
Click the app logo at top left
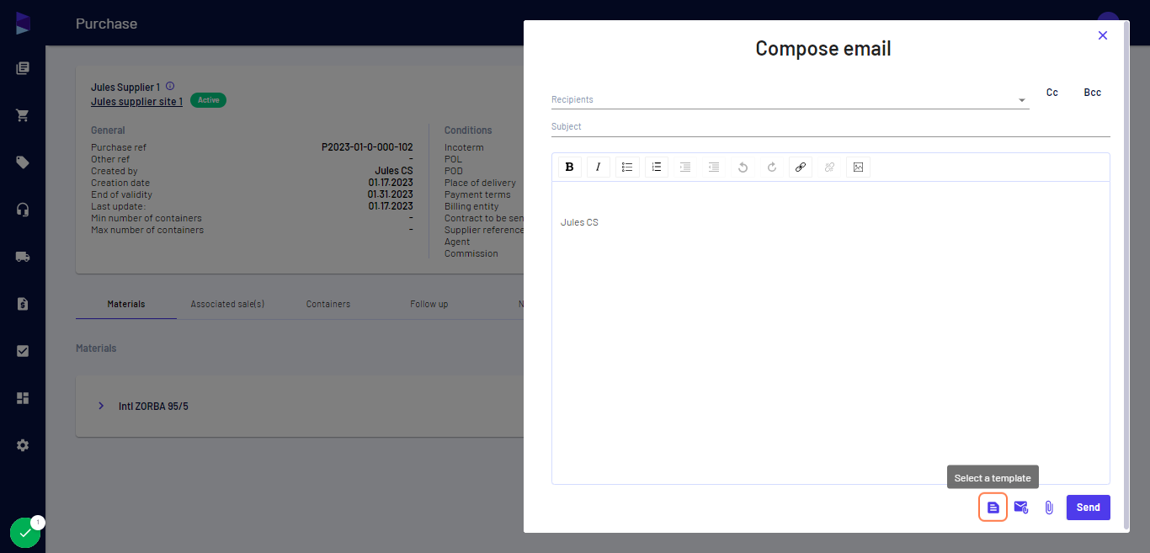click(x=23, y=24)
